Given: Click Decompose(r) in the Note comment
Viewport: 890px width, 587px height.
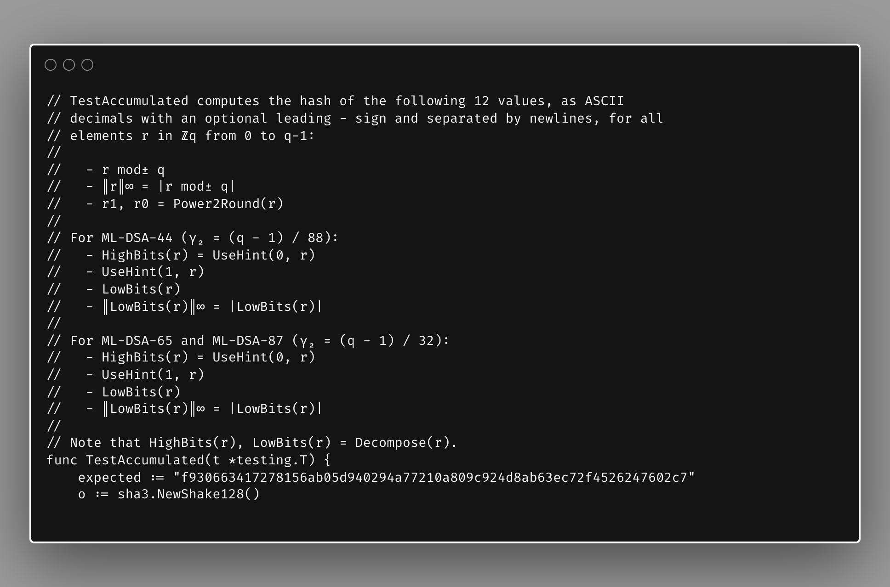Looking at the screenshot, I should [405, 443].
